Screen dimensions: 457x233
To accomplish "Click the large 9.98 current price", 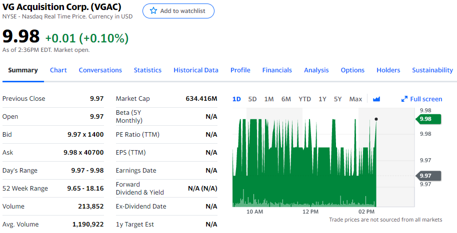I will tap(21, 36).
